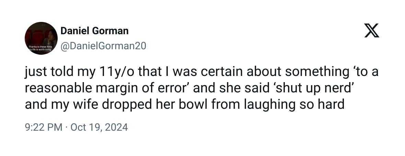Click the Oct 19, 2024 date
Screen dimensions: 405x156
99,128
